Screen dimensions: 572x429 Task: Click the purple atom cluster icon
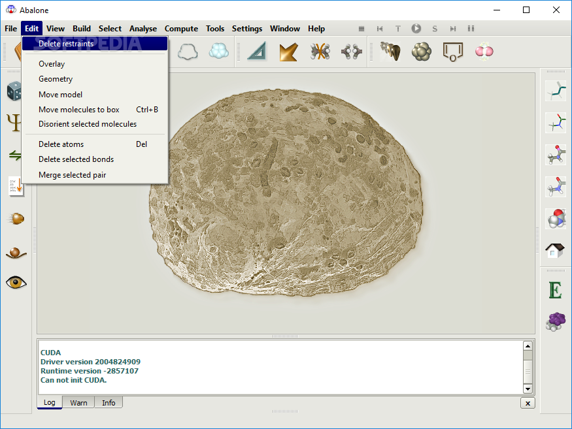pyautogui.click(x=556, y=321)
